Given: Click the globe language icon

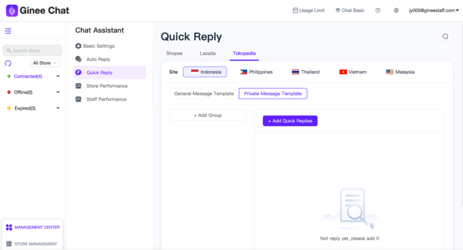Looking at the screenshot, I should click(x=396, y=10).
